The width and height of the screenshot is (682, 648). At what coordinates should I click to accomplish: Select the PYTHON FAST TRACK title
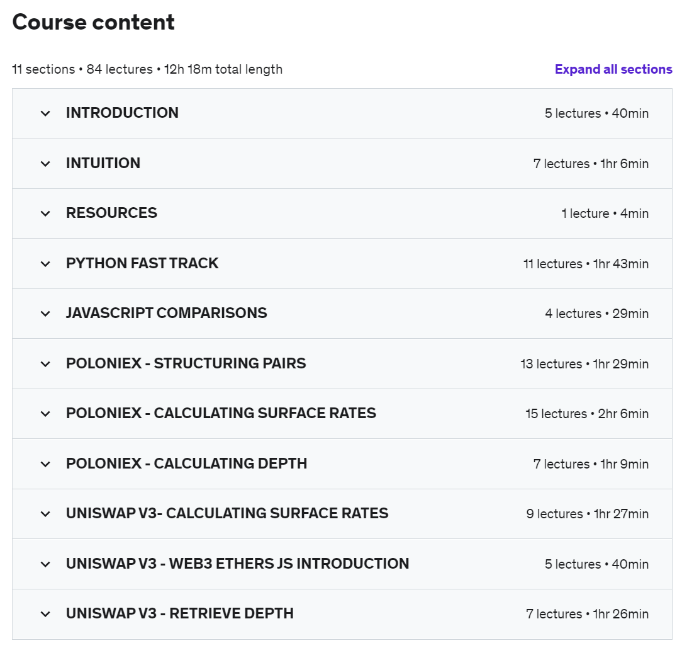142,263
